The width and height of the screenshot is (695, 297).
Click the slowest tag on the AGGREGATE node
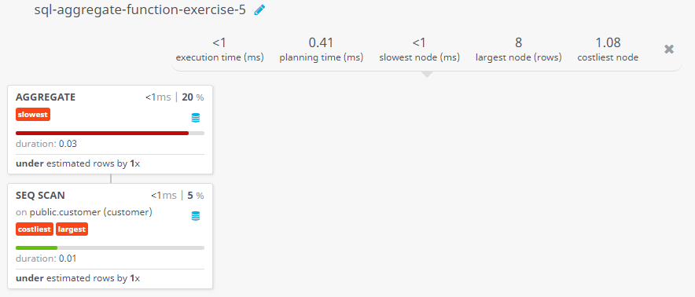click(33, 115)
